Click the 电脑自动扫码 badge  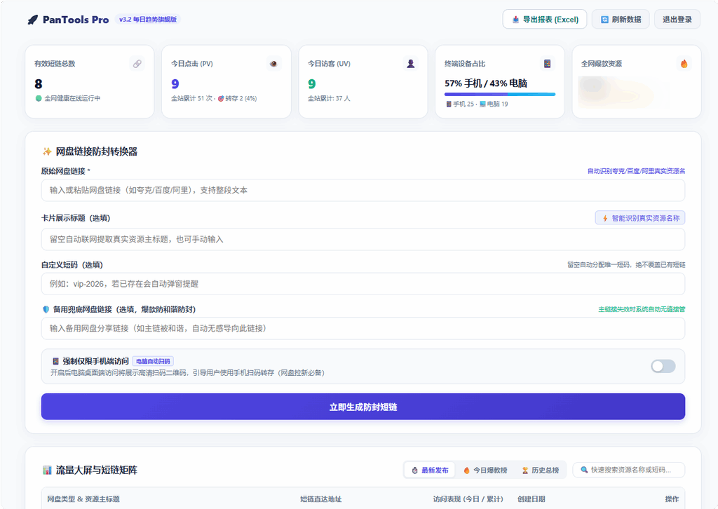[x=153, y=361]
